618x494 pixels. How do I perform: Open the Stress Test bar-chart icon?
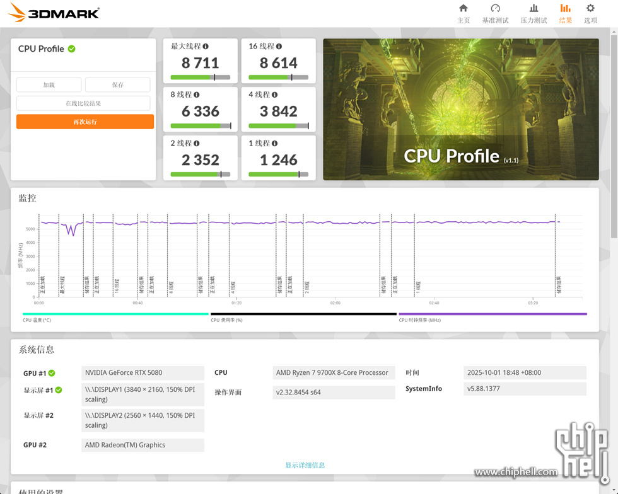(x=533, y=8)
